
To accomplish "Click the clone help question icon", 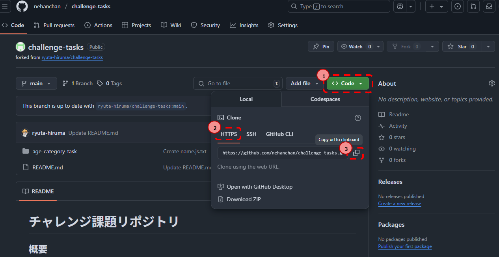I will (358, 118).
